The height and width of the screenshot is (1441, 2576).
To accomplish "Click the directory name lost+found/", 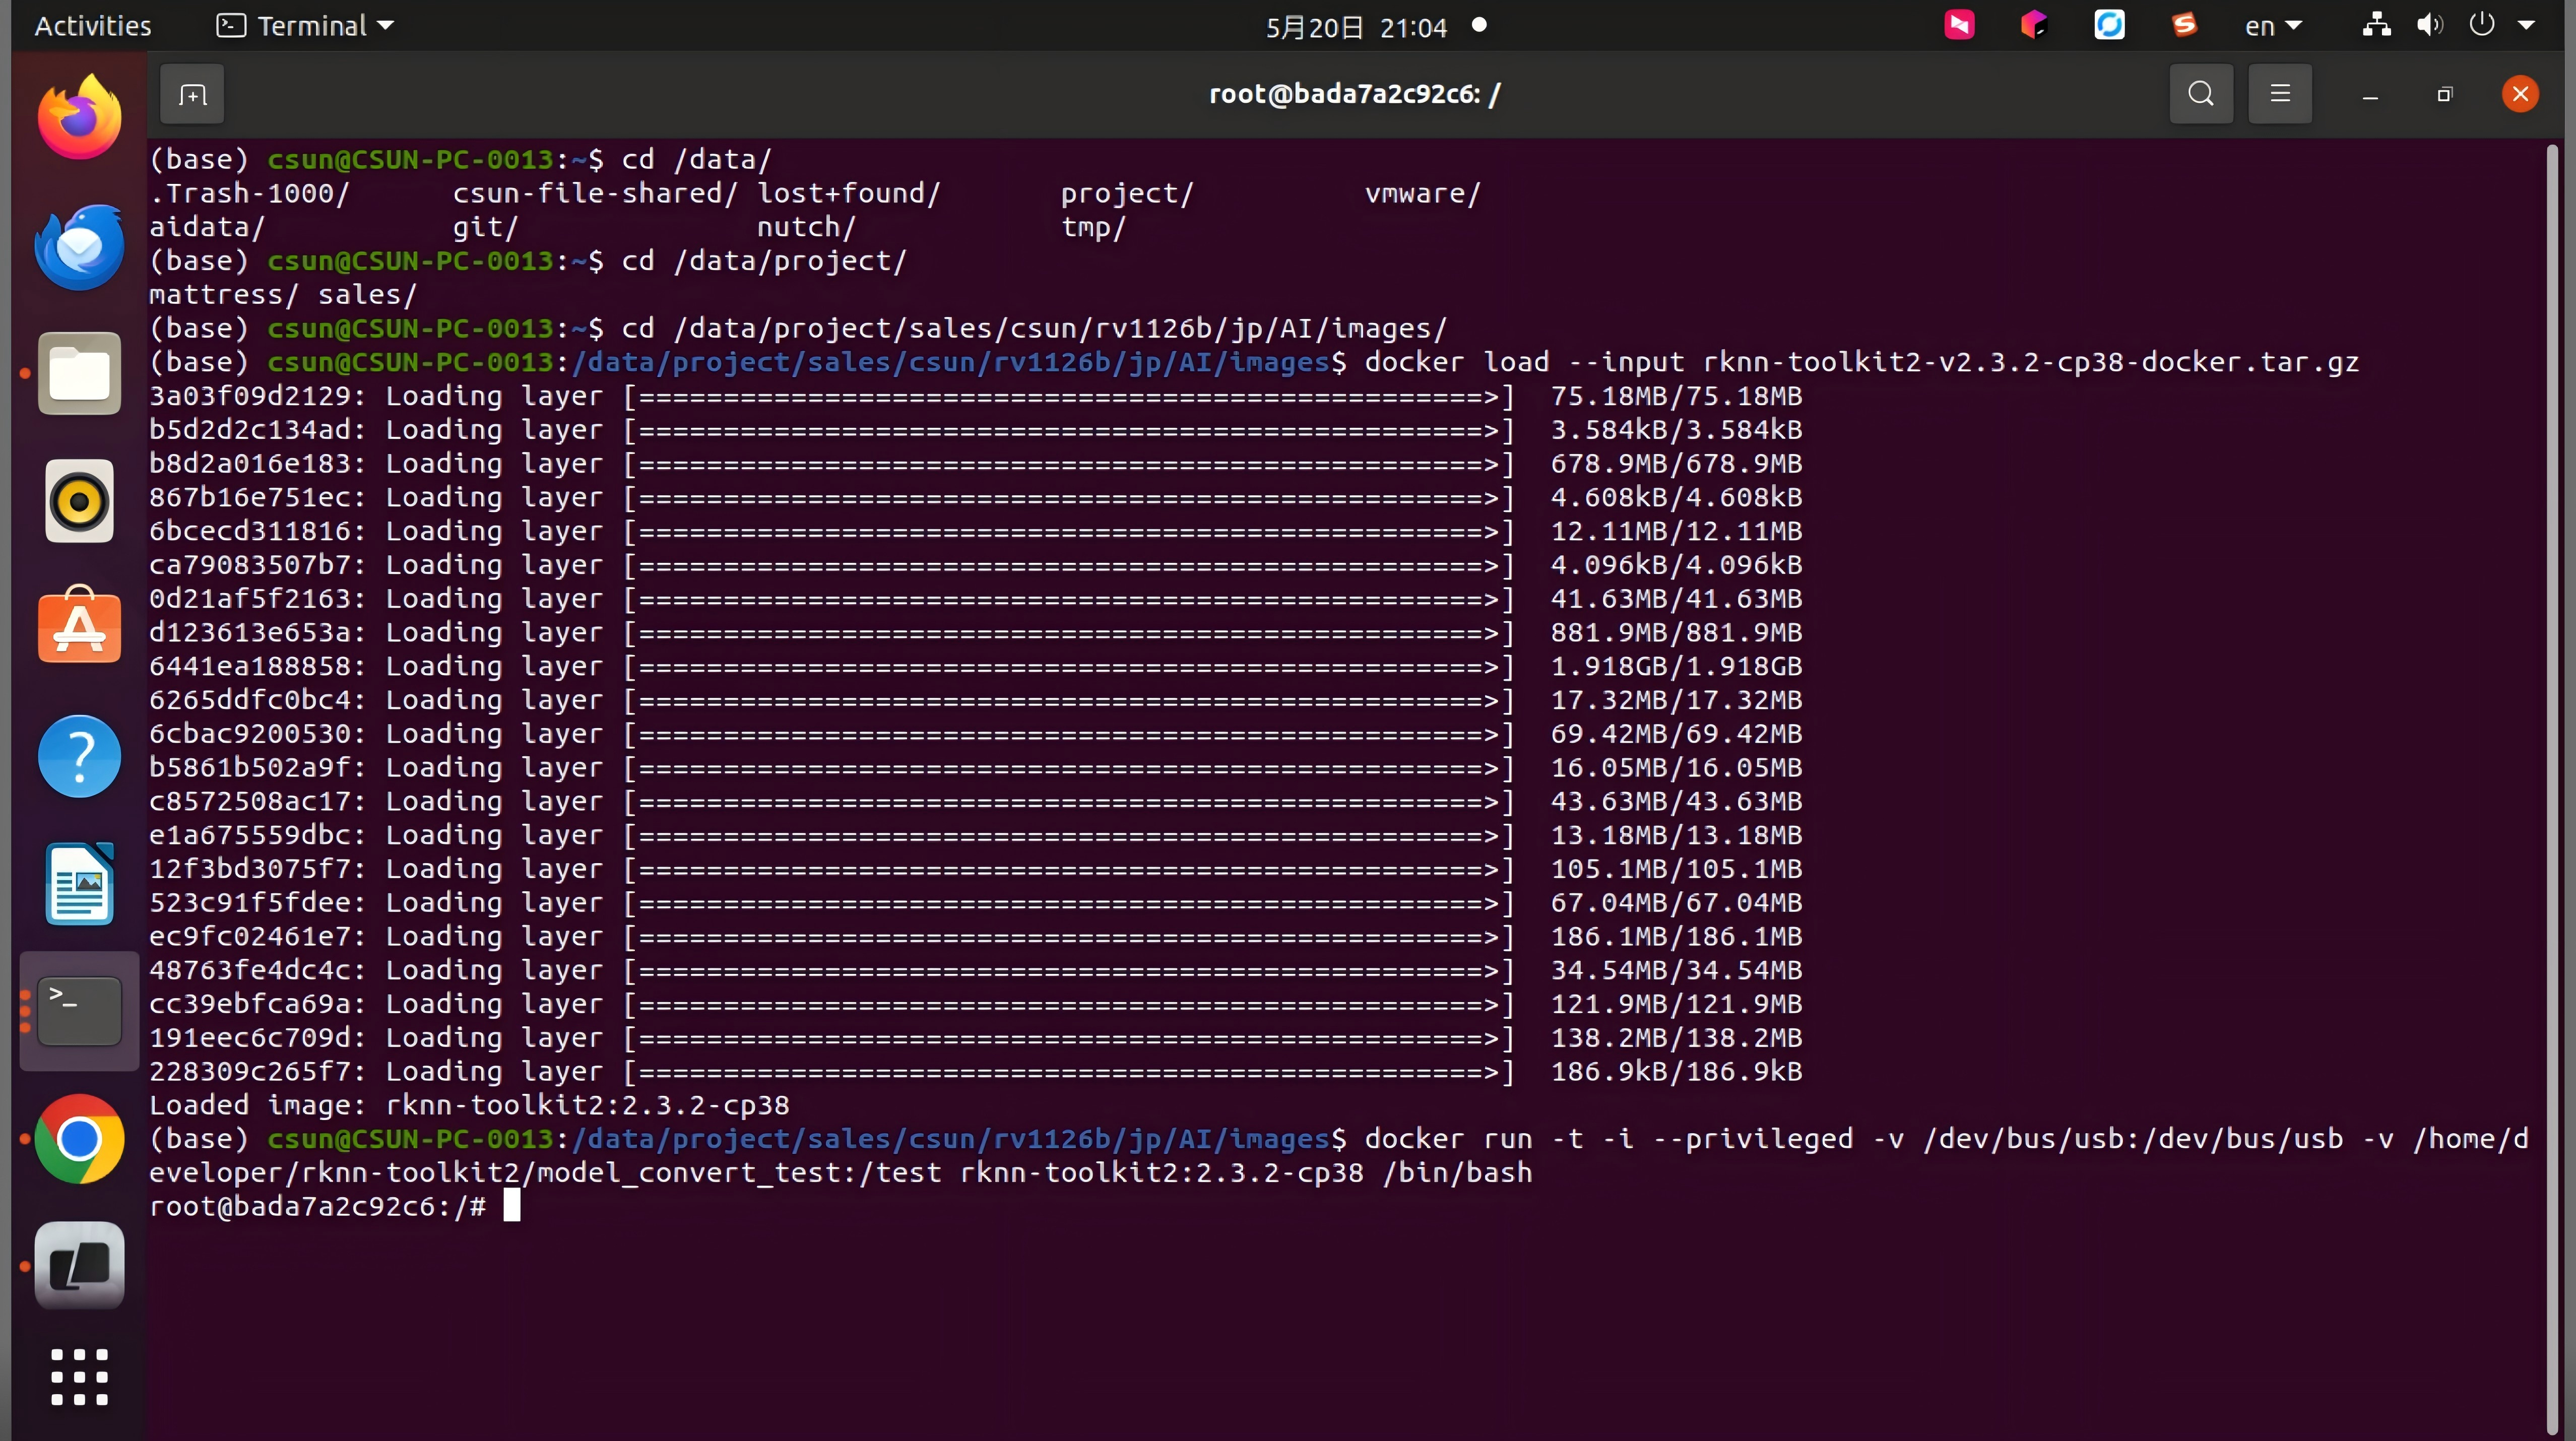I will tap(849, 193).
